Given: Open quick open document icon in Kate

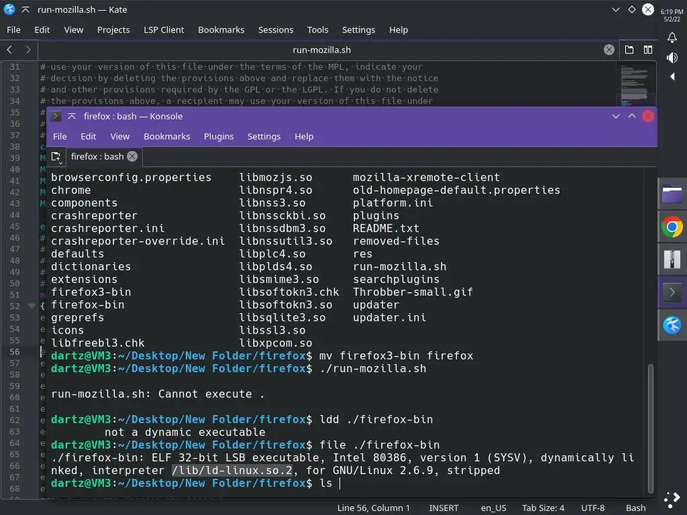Looking at the screenshot, I should point(629,50).
